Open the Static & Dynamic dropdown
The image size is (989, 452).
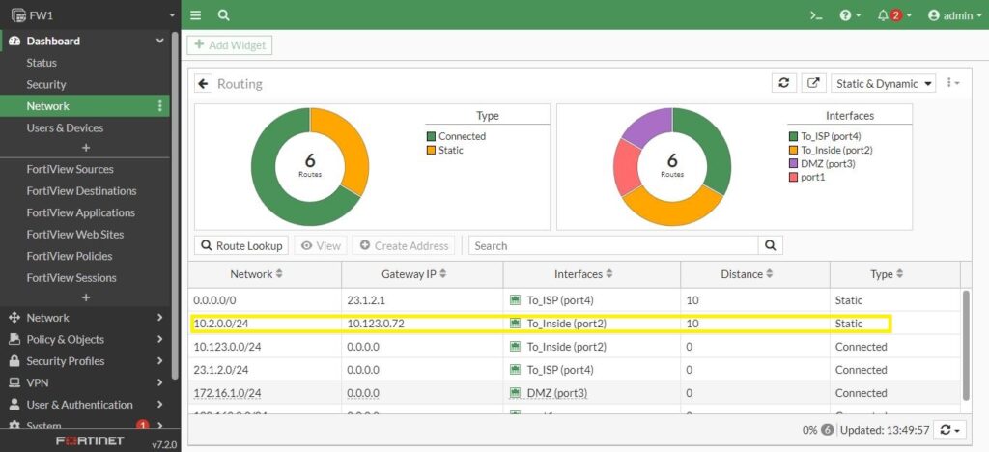[884, 83]
